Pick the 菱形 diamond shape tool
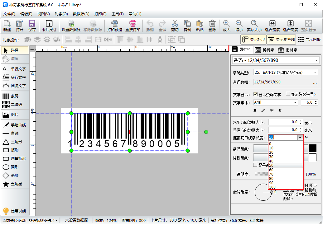 (15, 176)
